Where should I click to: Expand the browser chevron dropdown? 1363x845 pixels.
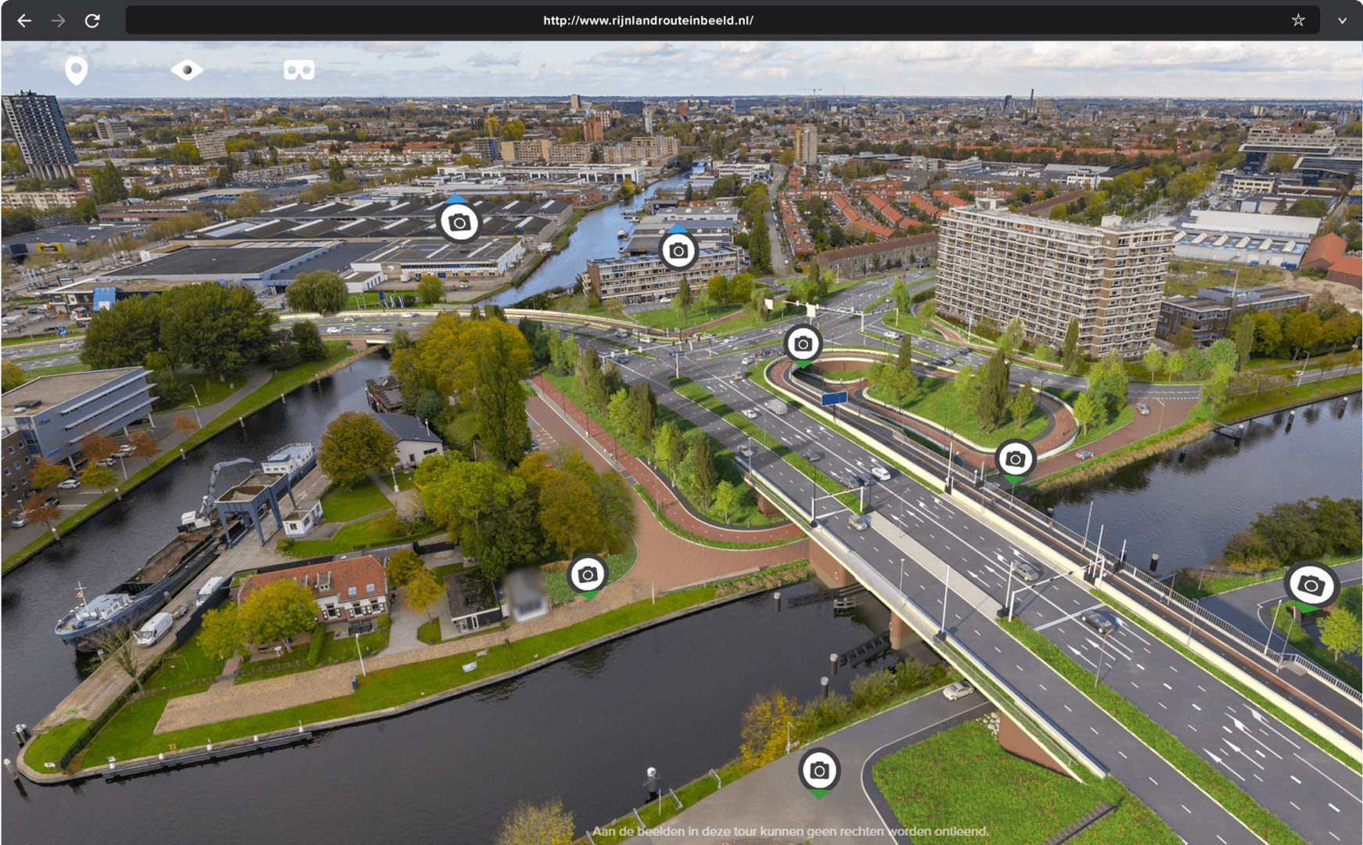point(1342,20)
